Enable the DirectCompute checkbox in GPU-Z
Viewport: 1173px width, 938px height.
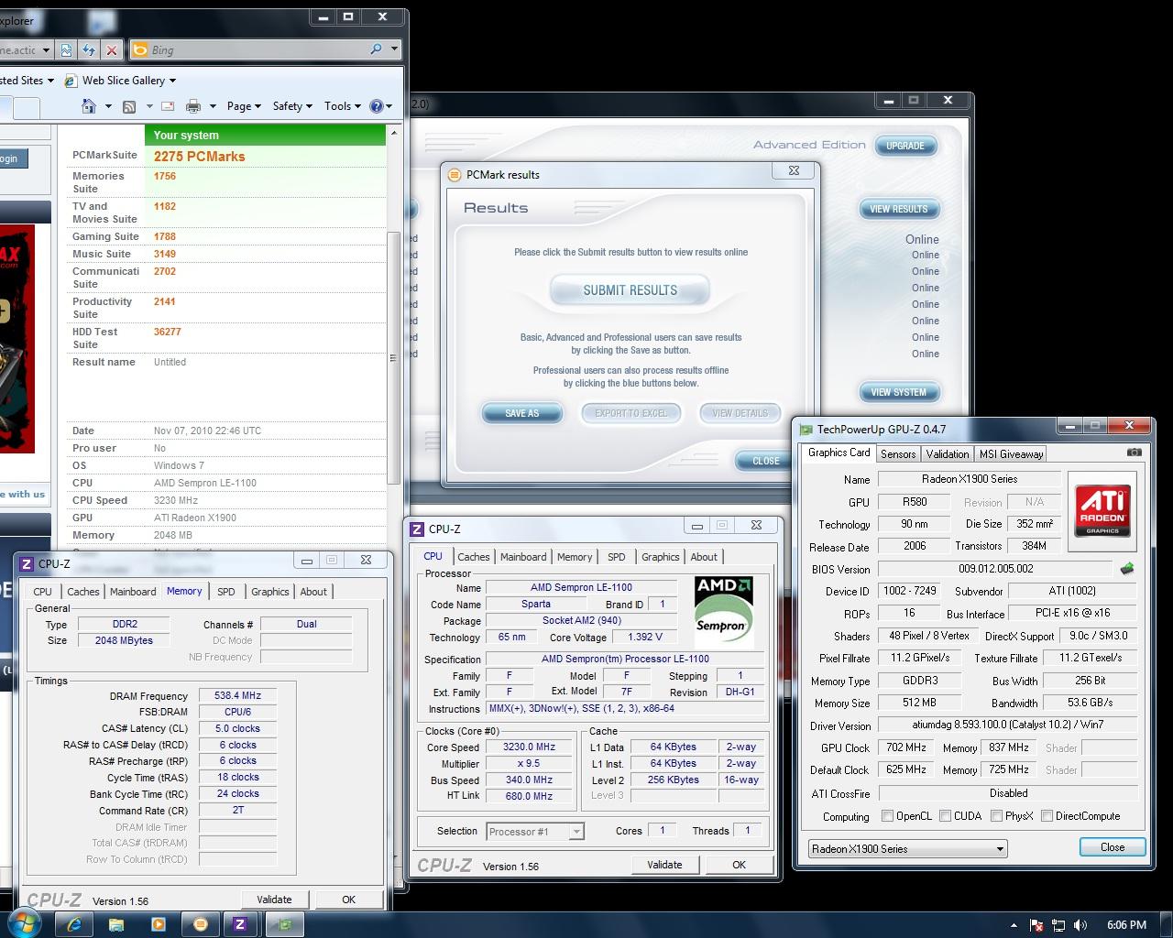point(1047,815)
